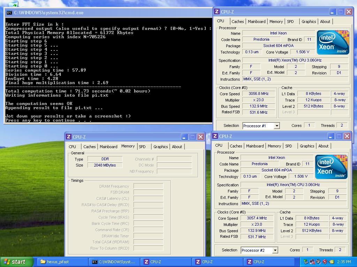Screen dimensions: 357x267
Task: Click the Core Voltage 1.506 V field in the Processor #1 window
Action: point(303,52)
